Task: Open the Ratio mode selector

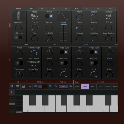Action: [x=35, y=15]
